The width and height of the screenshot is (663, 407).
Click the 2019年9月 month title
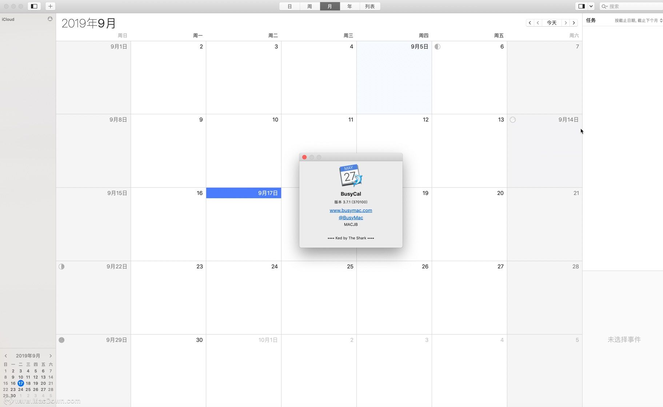pyautogui.click(x=88, y=23)
